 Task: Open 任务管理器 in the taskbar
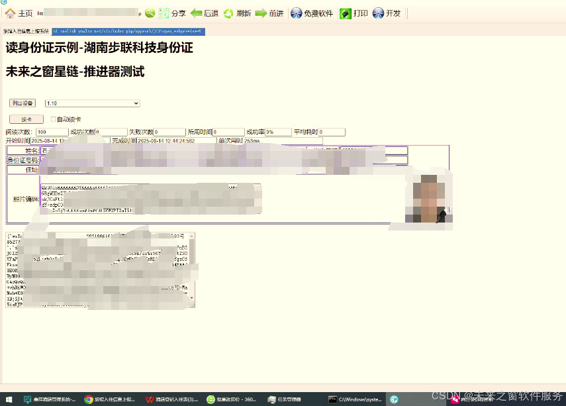tap(285, 399)
